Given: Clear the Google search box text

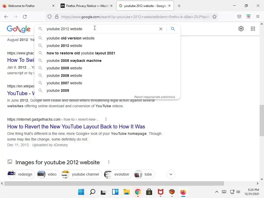Looking at the screenshot, I should (x=161, y=29).
